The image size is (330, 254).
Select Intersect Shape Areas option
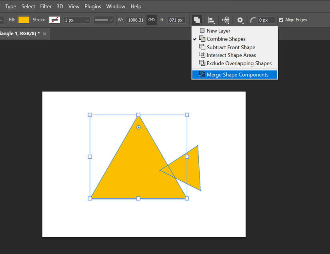228,55
